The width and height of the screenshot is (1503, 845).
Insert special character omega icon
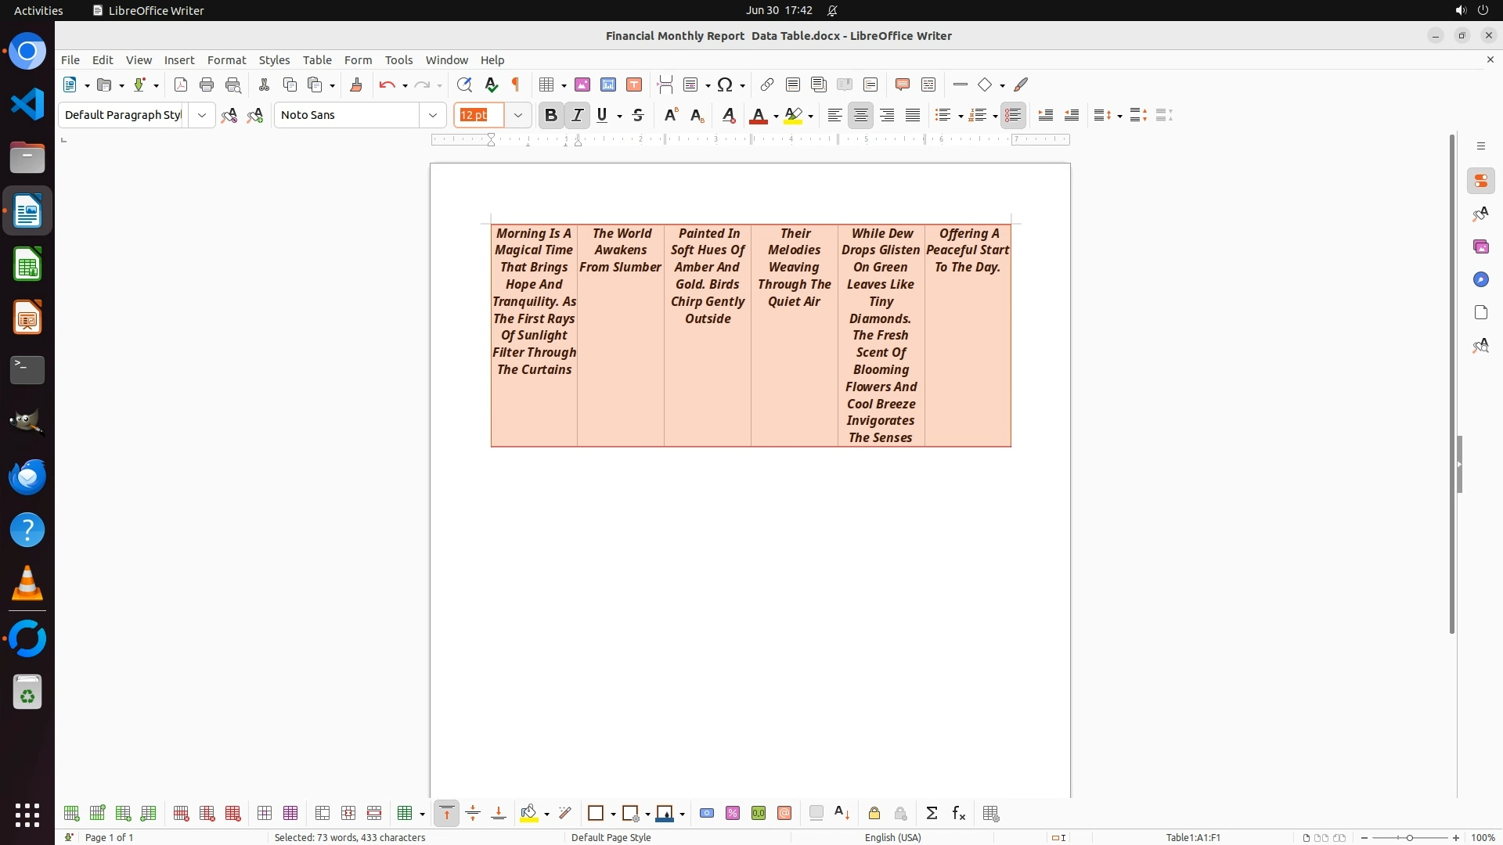click(x=725, y=84)
